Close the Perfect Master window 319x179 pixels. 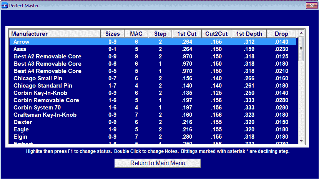coord(311,5)
